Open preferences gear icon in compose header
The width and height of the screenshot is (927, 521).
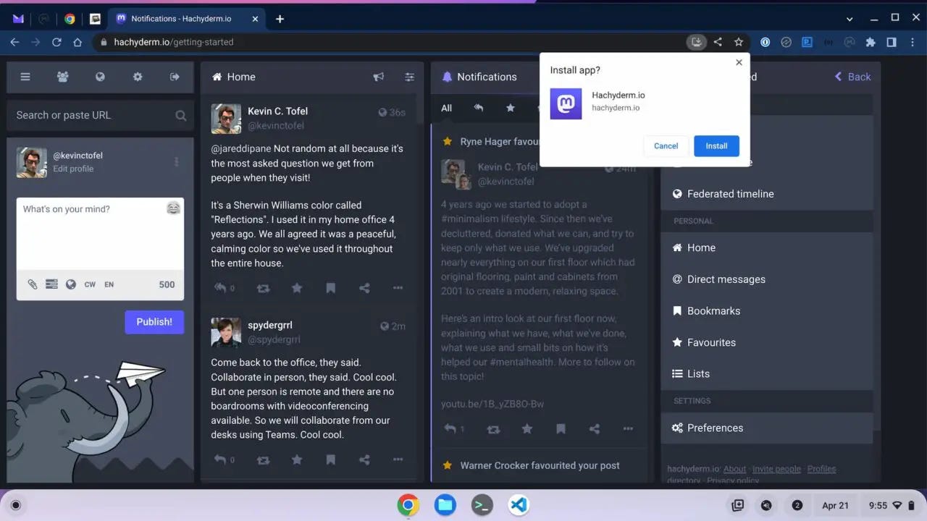pyautogui.click(x=138, y=77)
